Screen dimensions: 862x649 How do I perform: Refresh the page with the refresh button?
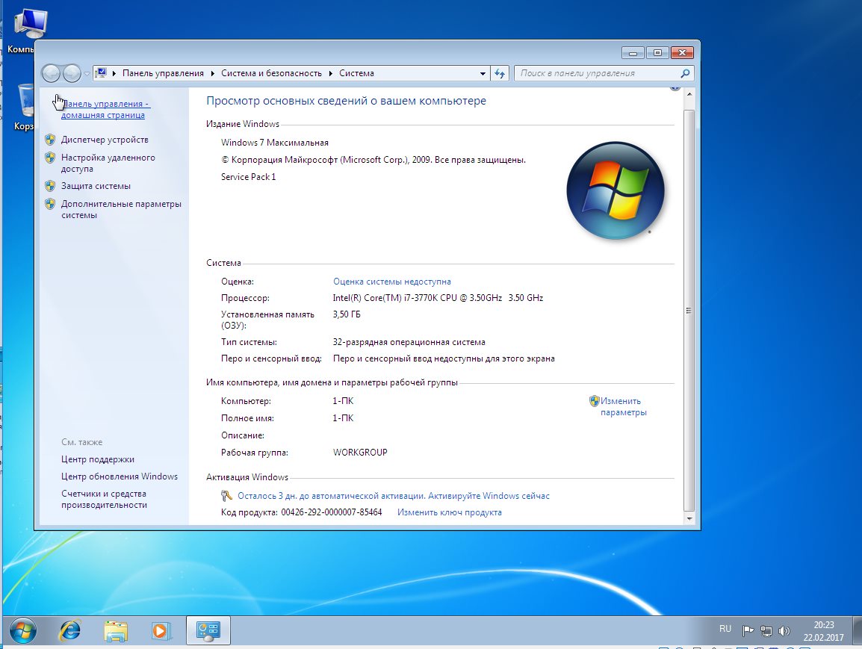(499, 74)
